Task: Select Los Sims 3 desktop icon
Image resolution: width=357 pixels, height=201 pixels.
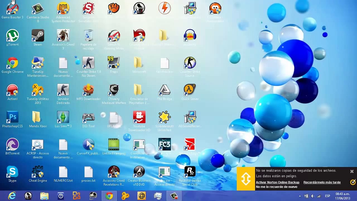Action: point(63,119)
